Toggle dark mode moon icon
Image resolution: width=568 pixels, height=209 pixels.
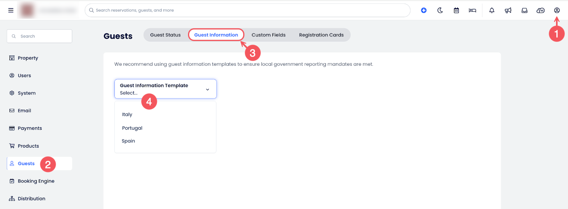point(440,10)
